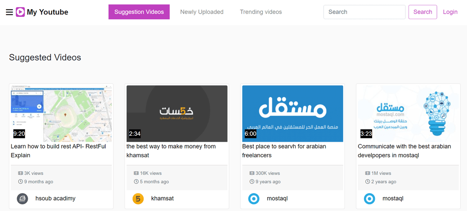
Task: Click the "9 years ago" text
Action: coord(268,181)
